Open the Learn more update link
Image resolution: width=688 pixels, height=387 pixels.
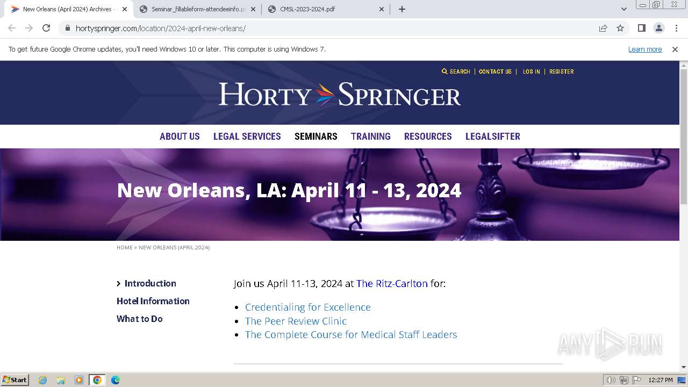[645, 49]
